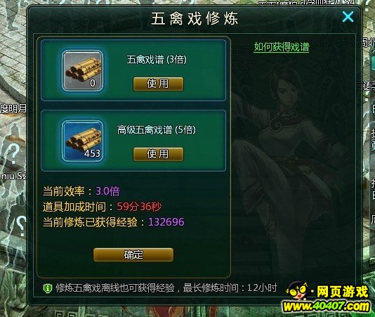This screenshot has height=317, width=375.
Task: Click the 五禽戏谱 scroll item icon
Action: pyautogui.click(x=83, y=71)
